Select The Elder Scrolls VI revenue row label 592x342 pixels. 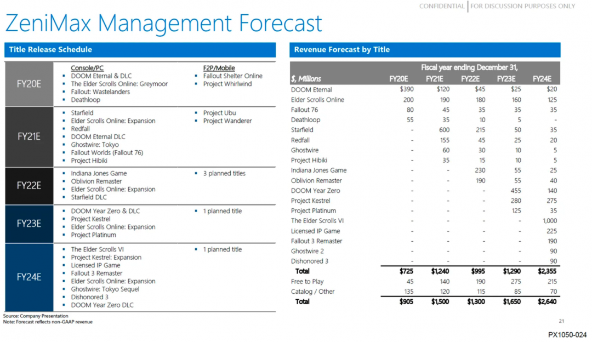[317, 221]
